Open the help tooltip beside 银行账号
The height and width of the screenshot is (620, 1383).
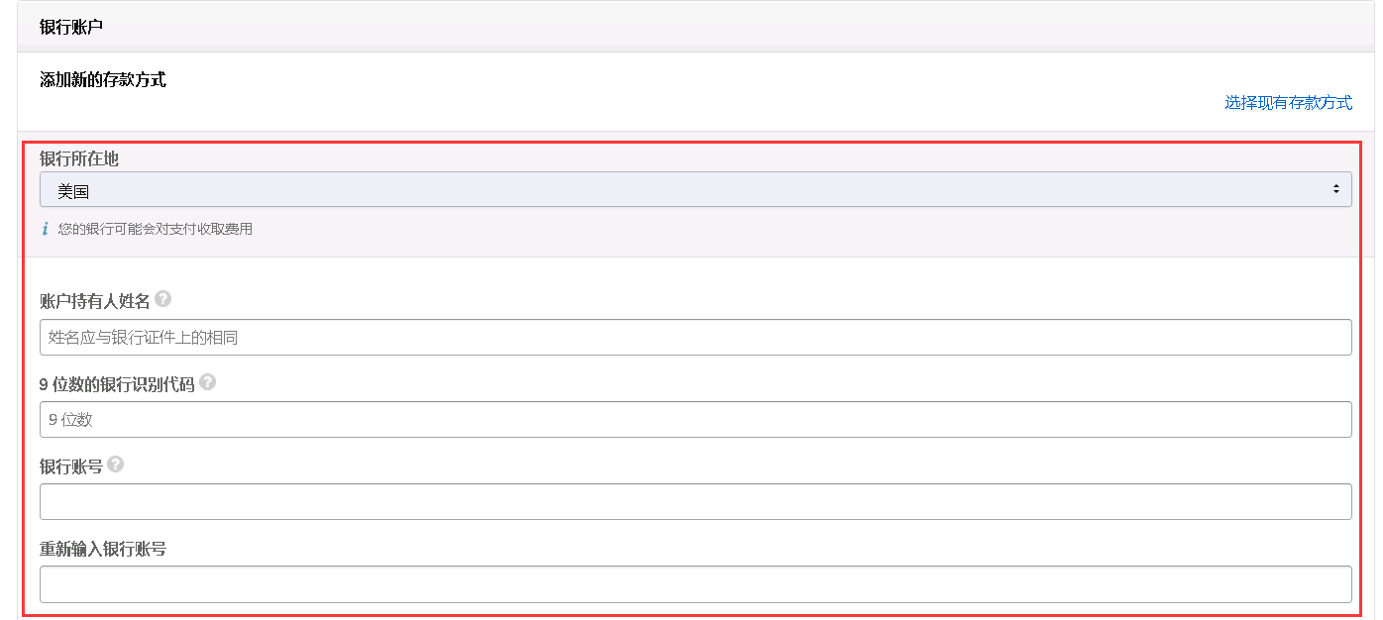[x=116, y=464]
